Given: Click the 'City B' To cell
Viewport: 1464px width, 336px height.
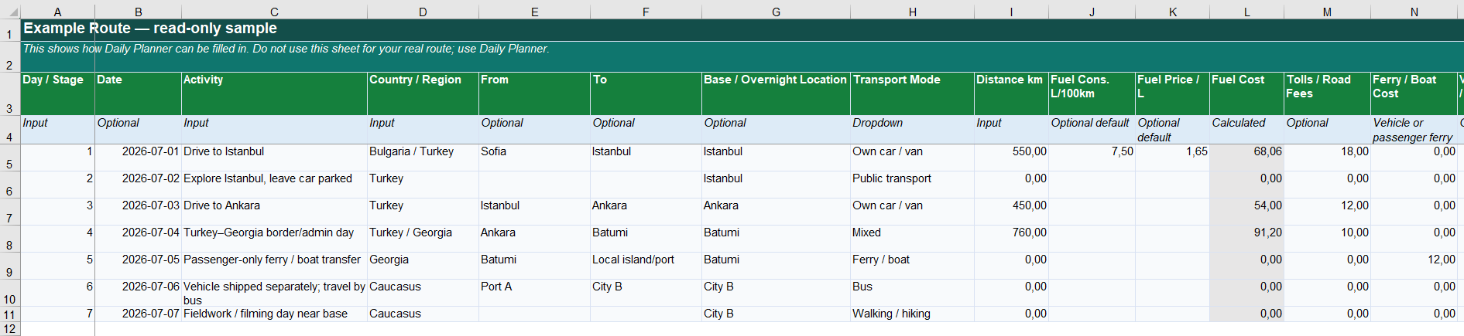Looking at the screenshot, I should [x=646, y=293].
